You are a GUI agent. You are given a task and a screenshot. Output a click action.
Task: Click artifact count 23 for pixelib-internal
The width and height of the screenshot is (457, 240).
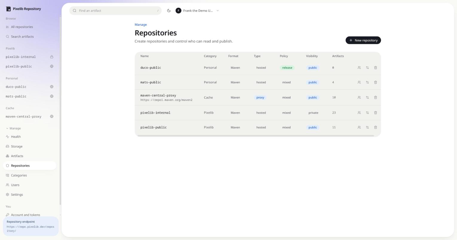pos(334,113)
